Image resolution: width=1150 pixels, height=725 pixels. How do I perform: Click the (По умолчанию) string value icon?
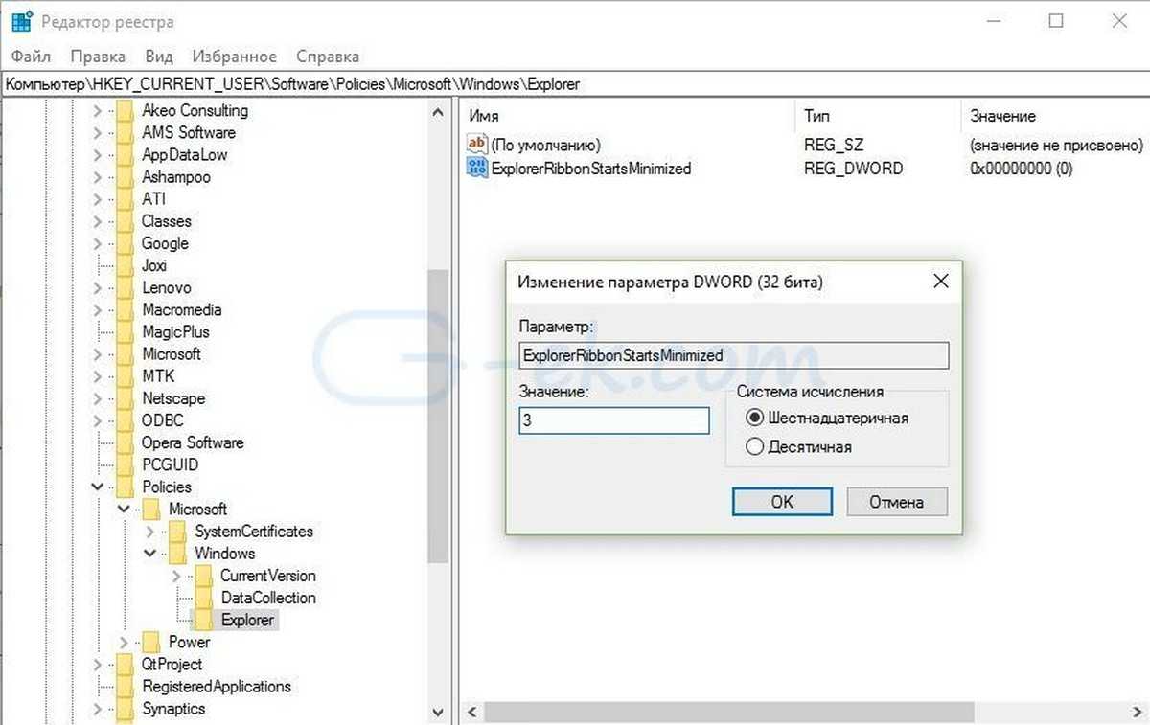click(x=476, y=145)
